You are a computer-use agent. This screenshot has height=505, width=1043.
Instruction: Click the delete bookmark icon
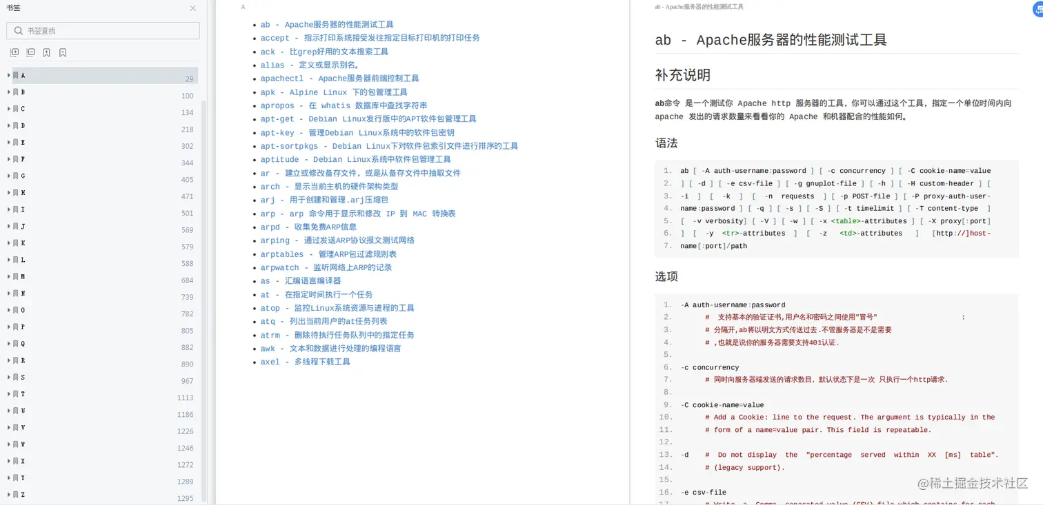63,52
